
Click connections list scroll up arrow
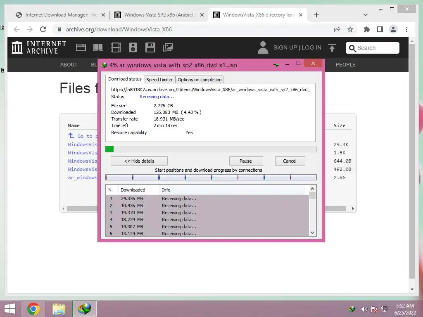click(x=312, y=189)
